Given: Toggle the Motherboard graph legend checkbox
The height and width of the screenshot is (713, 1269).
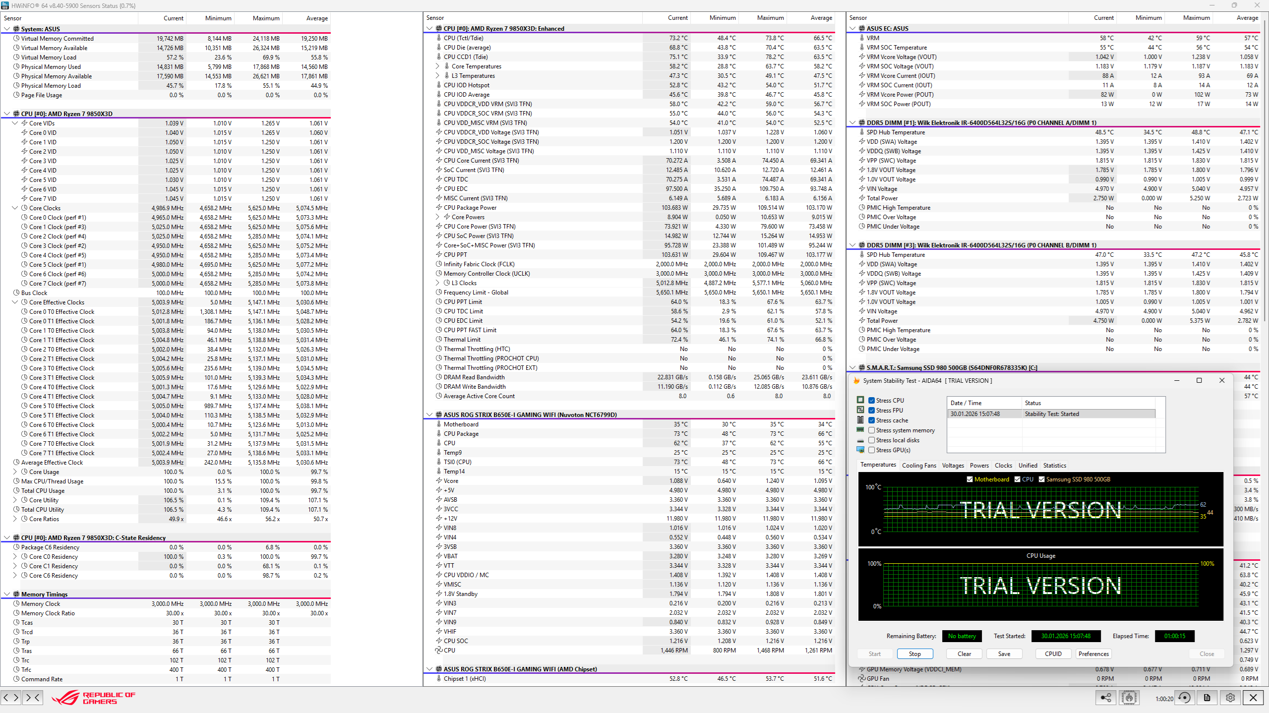Looking at the screenshot, I should pyautogui.click(x=969, y=479).
